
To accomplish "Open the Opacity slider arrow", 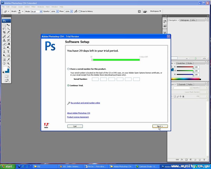I will pyautogui.click(x=57, y=11).
